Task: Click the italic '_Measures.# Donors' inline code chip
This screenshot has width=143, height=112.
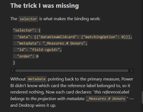Action: pos(106,99)
